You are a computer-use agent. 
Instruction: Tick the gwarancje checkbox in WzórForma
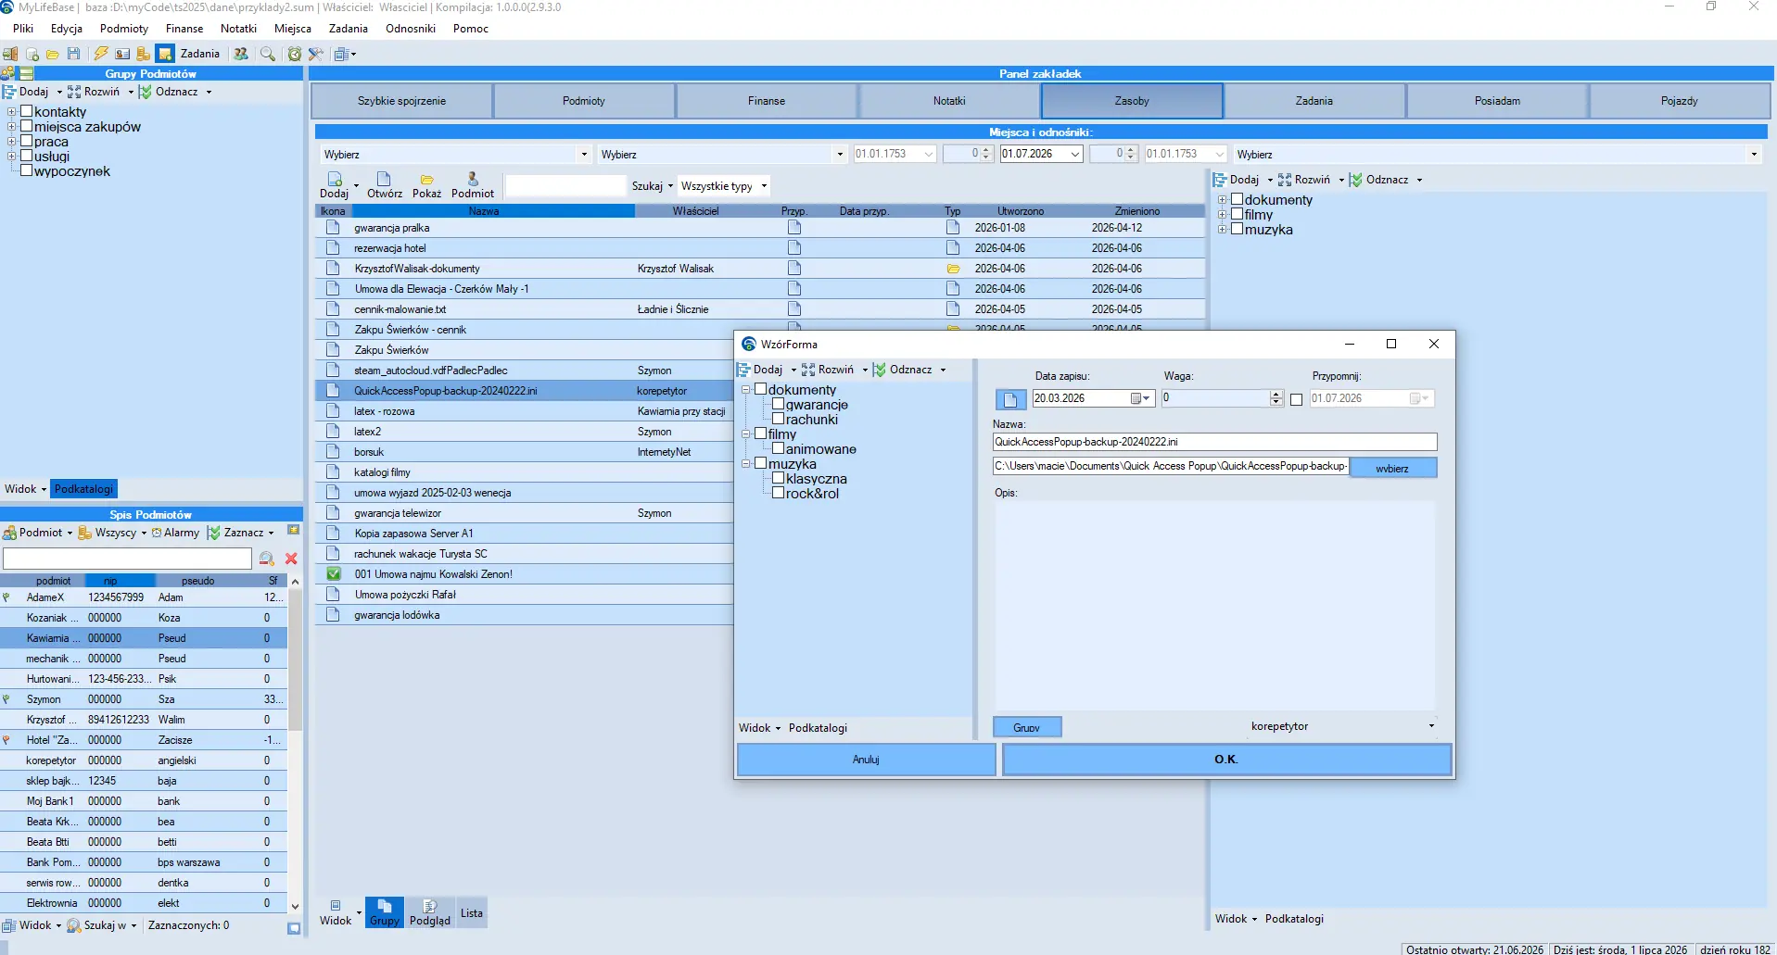(x=779, y=404)
